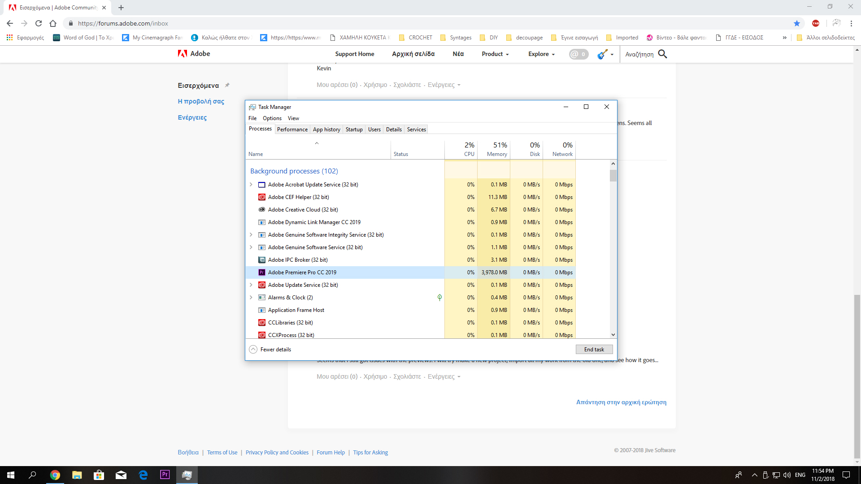Click the Privacy Policy and Cookies link
Image resolution: width=861 pixels, height=484 pixels.
[x=277, y=453]
